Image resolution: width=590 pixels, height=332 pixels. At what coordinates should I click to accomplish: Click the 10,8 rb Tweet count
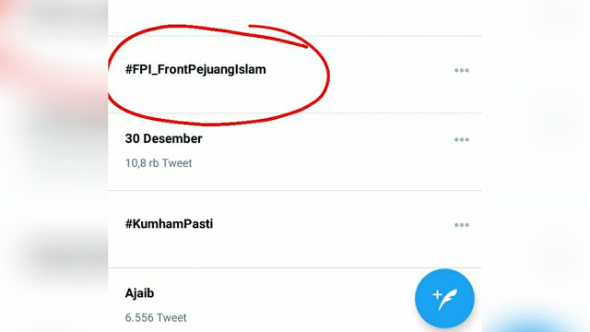(159, 163)
